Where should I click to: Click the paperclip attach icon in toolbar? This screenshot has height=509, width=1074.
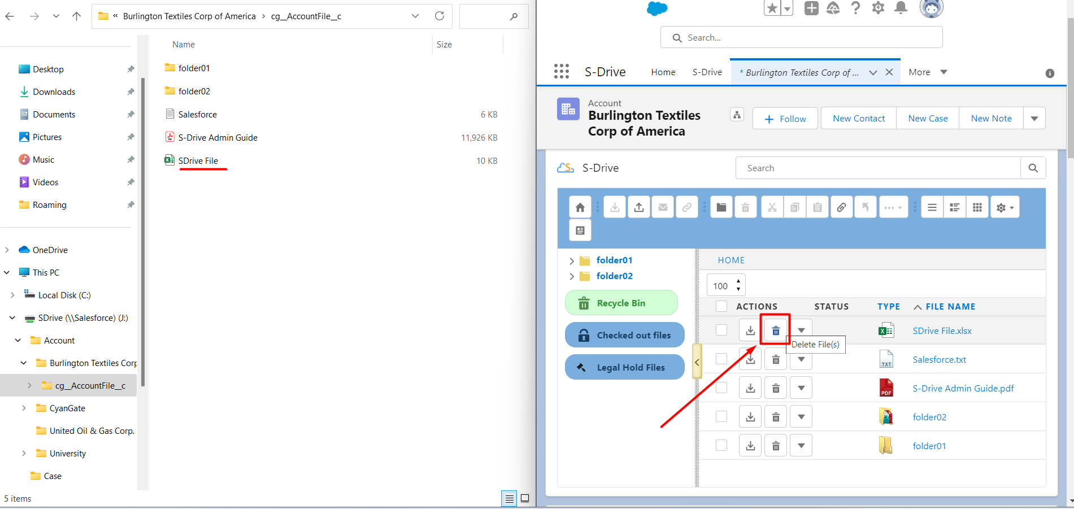coord(841,207)
